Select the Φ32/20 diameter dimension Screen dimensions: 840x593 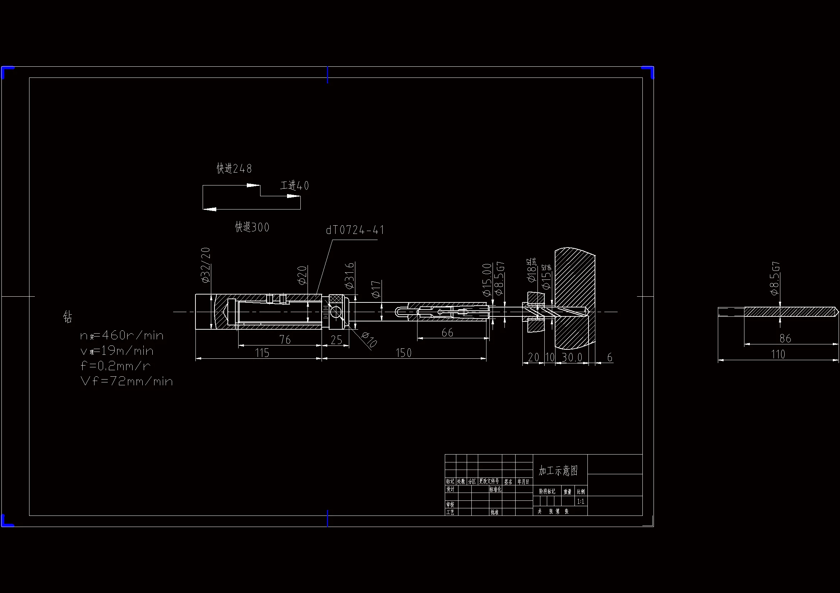(x=206, y=265)
